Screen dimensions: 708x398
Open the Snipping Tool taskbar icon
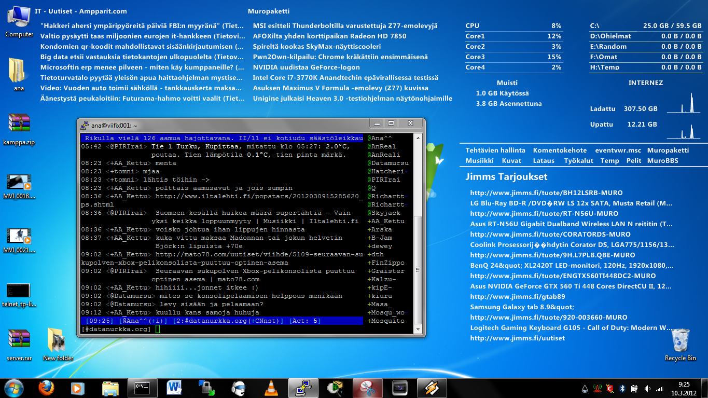[367, 388]
